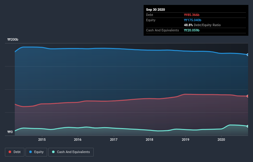Click the 2018 x-axis label
Viewport: 253px width, 162px height.
(x=149, y=140)
